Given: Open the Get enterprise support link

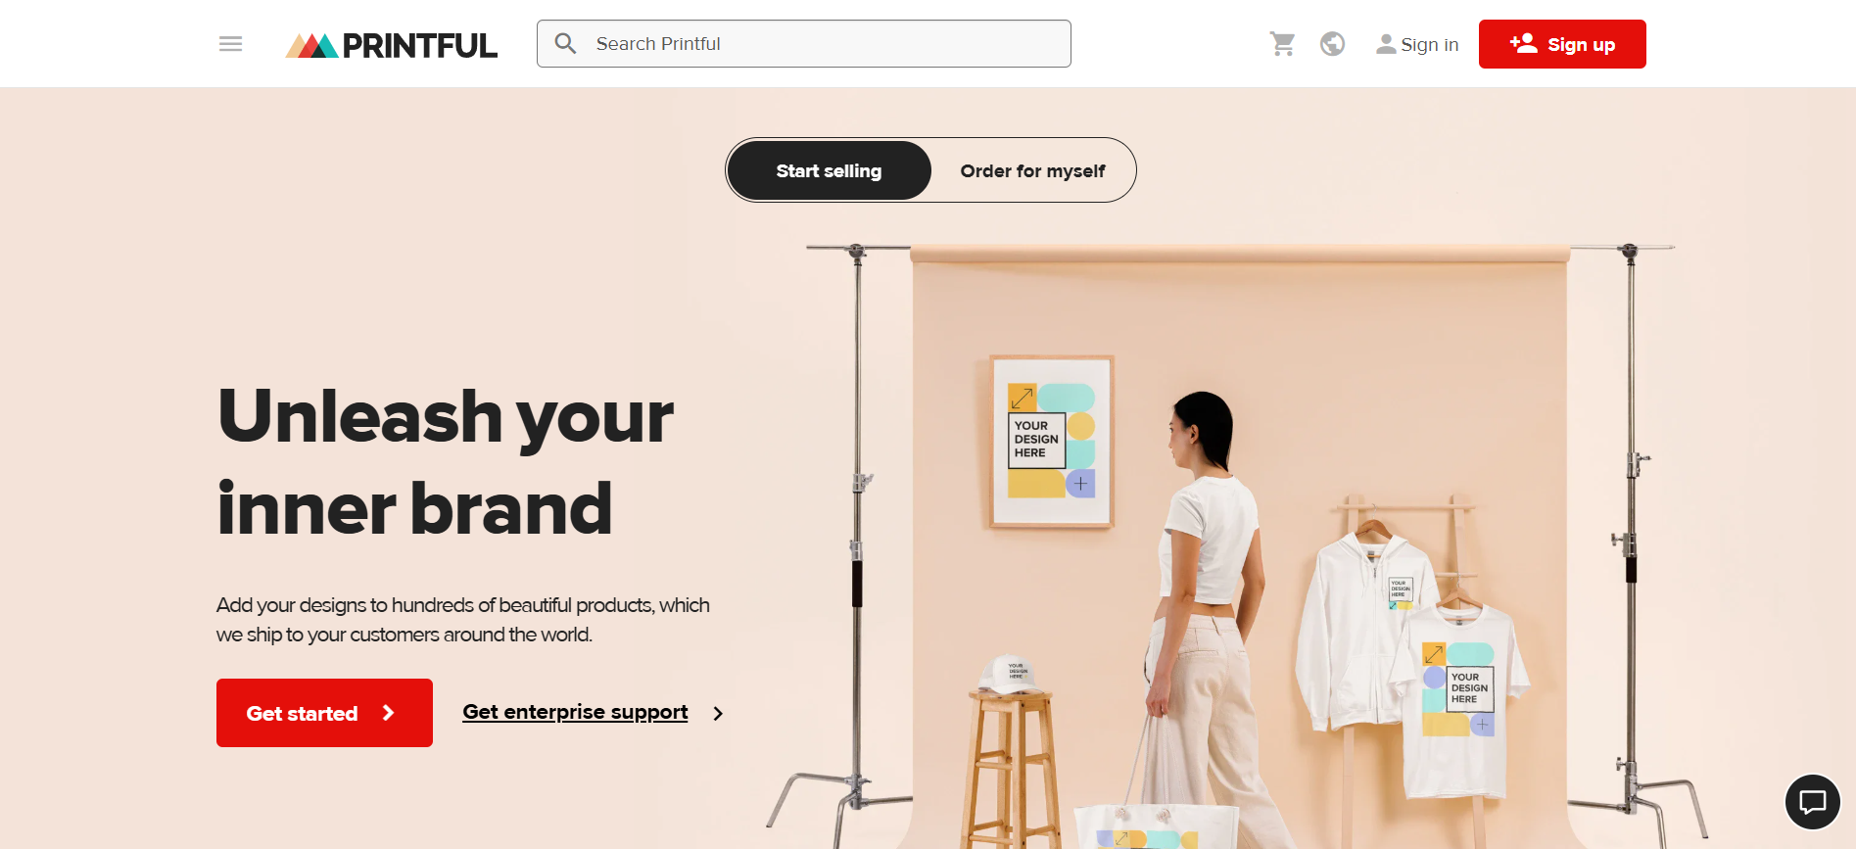Looking at the screenshot, I should (x=575, y=712).
